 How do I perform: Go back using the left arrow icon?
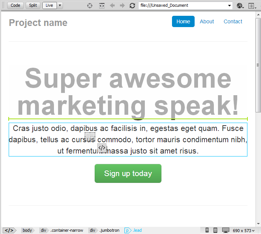[112, 6]
